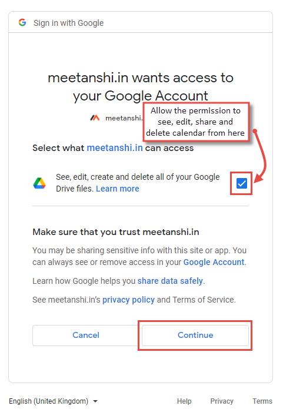Screen dimensions: 283x416
Task: Click the Continue button
Action: point(195,335)
